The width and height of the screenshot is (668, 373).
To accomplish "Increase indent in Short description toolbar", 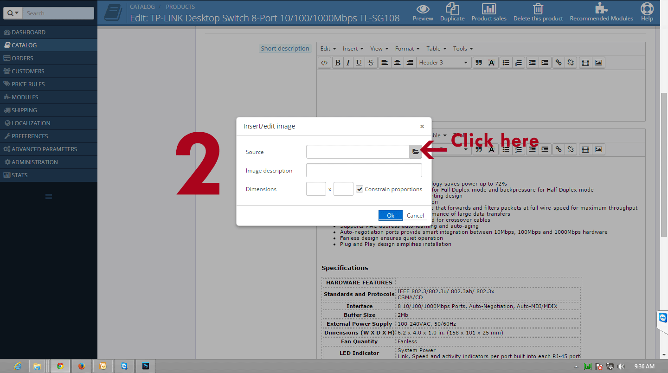I will point(545,63).
